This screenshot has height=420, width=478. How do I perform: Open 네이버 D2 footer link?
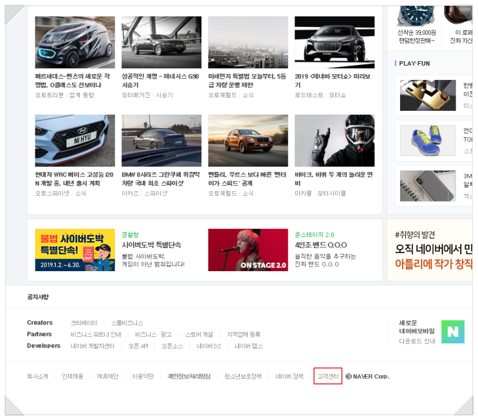209,346
